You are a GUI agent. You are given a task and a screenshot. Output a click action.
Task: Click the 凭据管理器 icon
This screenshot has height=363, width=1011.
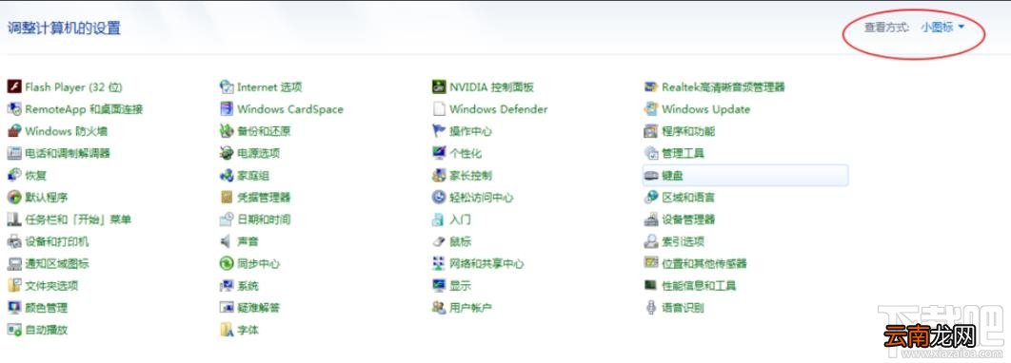click(227, 197)
